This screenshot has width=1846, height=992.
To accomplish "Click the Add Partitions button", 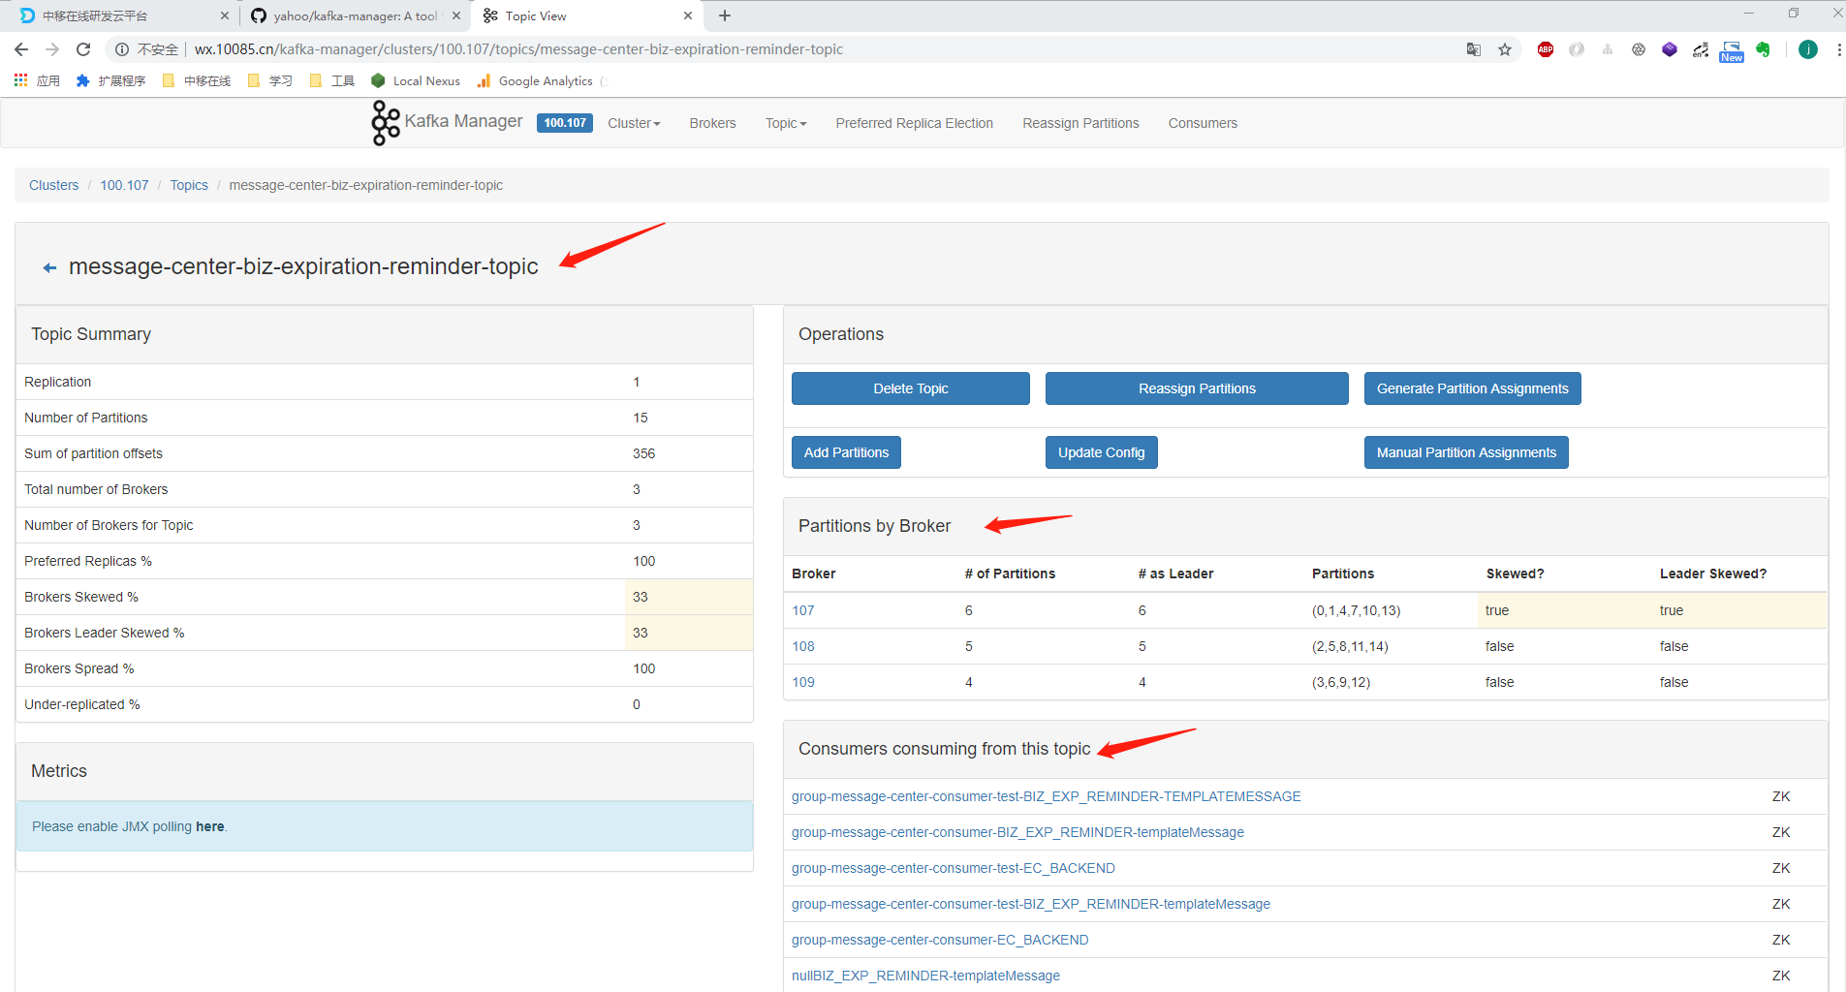I will coord(846,452).
